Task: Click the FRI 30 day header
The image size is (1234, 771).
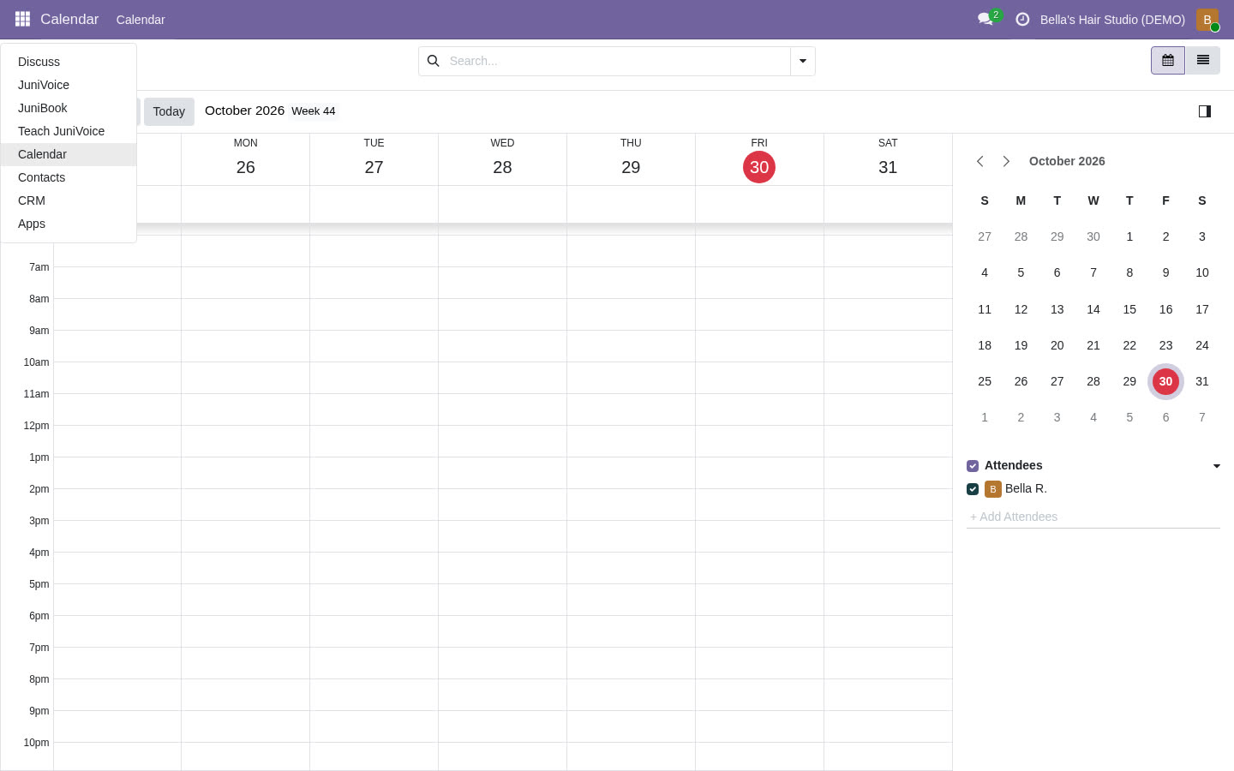Action: 759,159
